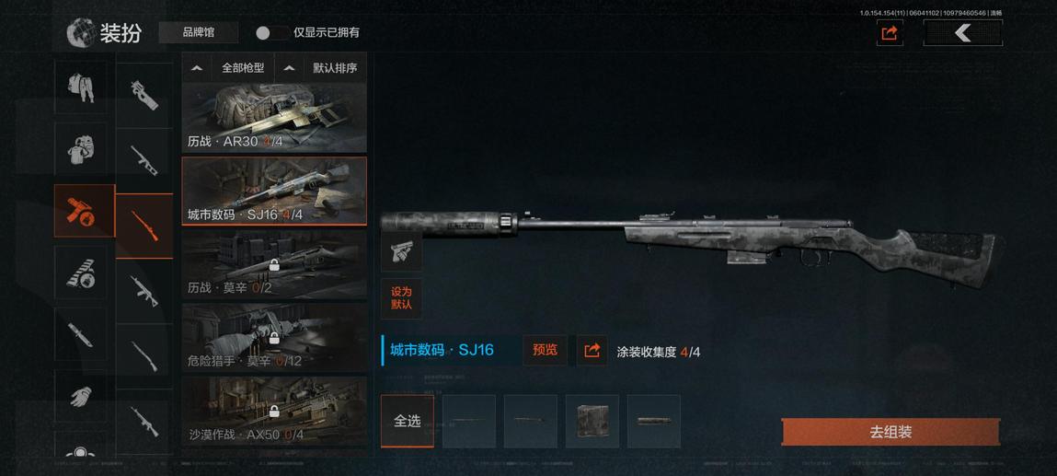The width and height of the screenshot is (1057, 476).
Task: Click the 设为默认 button
Action: point(402,298)
